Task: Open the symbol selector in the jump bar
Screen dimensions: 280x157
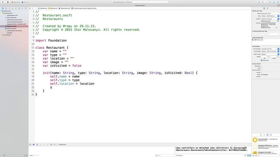Action: 84,8
